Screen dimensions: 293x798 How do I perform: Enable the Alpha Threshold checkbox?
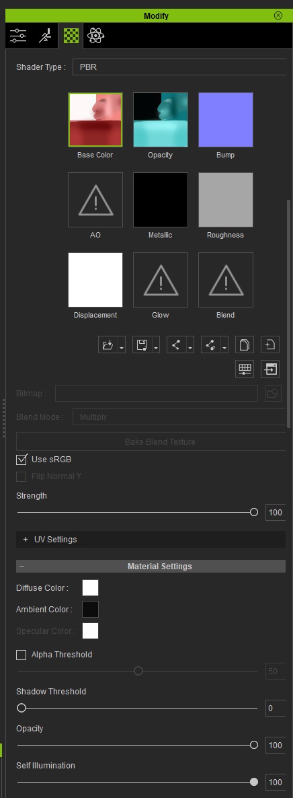point(22,655)
